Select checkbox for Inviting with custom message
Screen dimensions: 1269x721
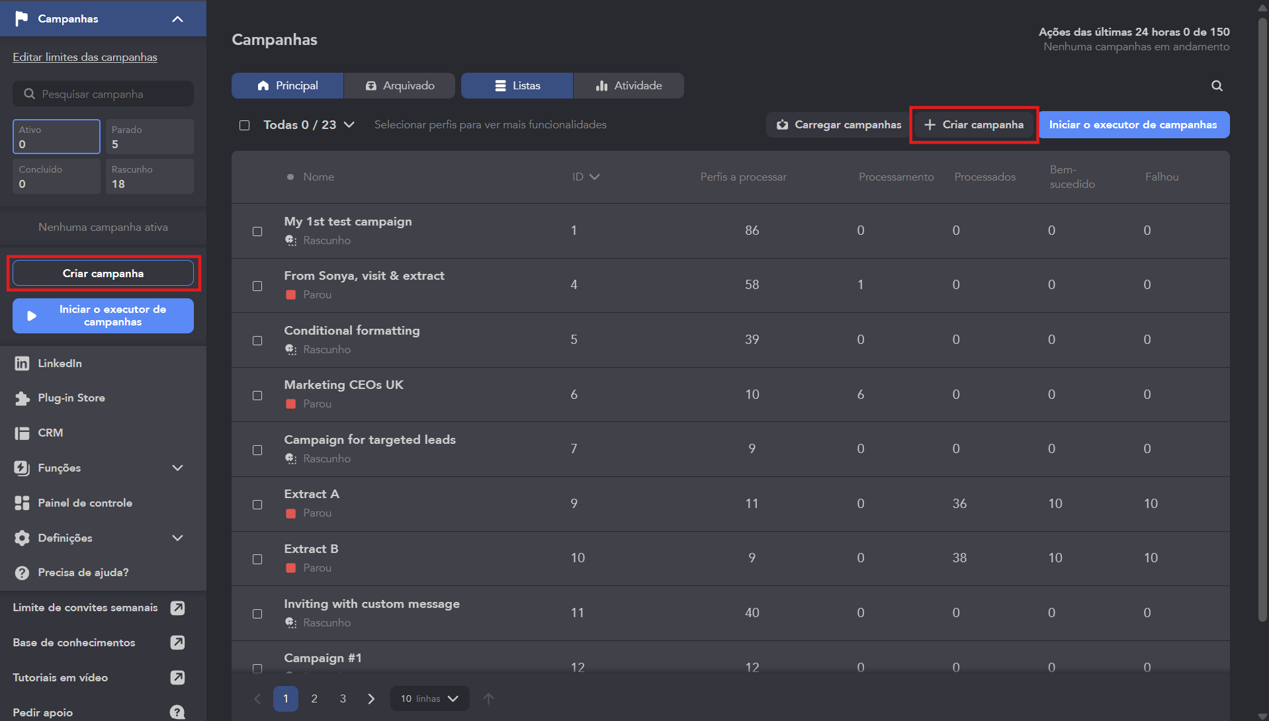(257, 614)
